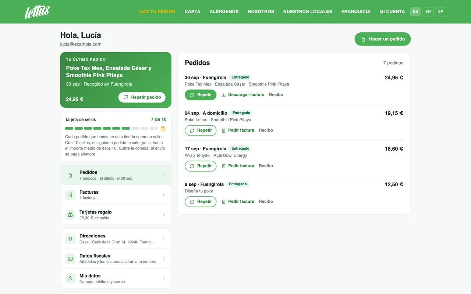This screenshot has width=471, height=294.
Task: Click the stamp card progress bar
Action: pos(111,129)
